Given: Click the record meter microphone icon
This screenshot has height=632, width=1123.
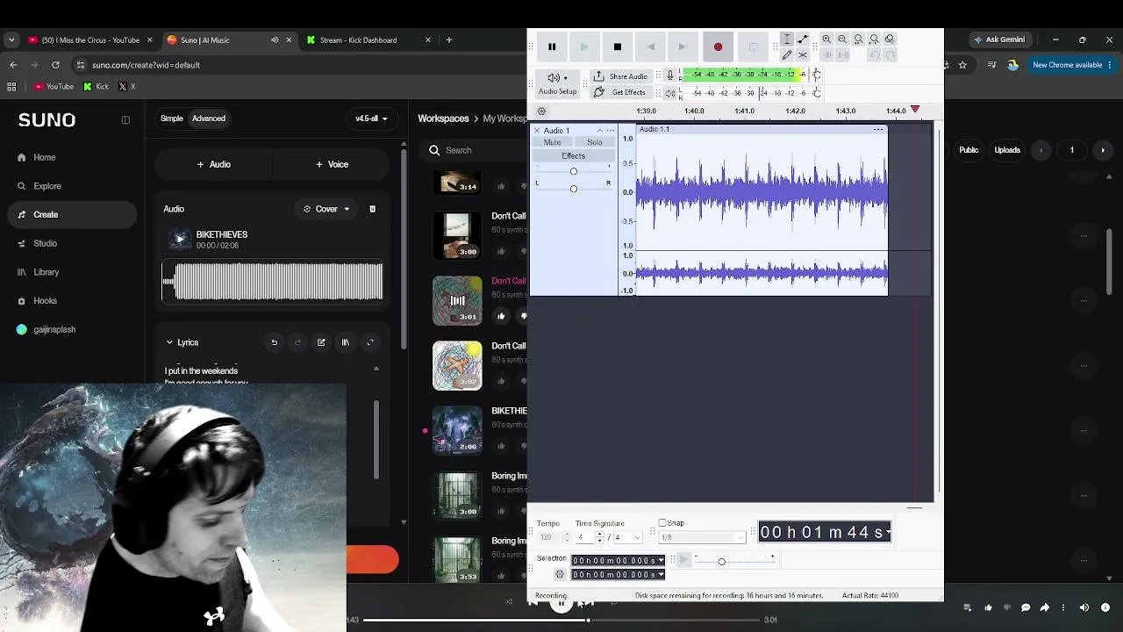Looking at the screenshot, I should coord(670,75).
